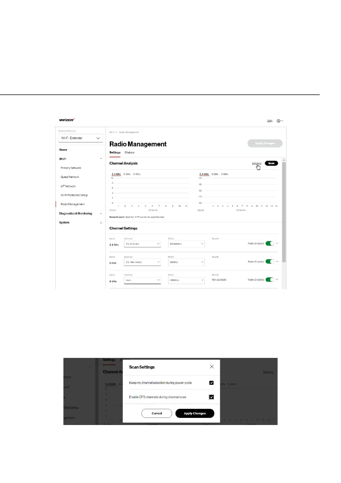Viewport: 341px width, 483px height.
Task: Toggle Radio Enabled for the 2.4 GHz band
Action: (x=270, y=243)
